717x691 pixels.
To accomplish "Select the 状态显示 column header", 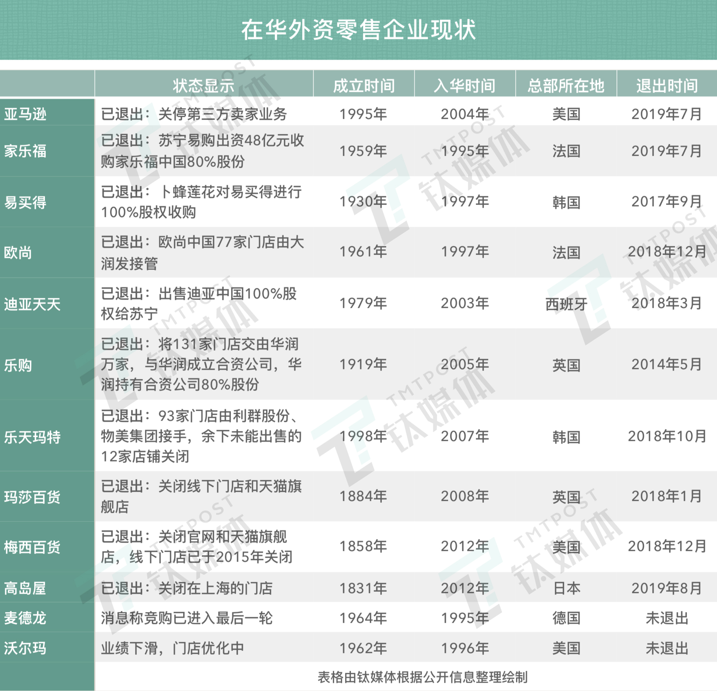I will pos(204,85).
